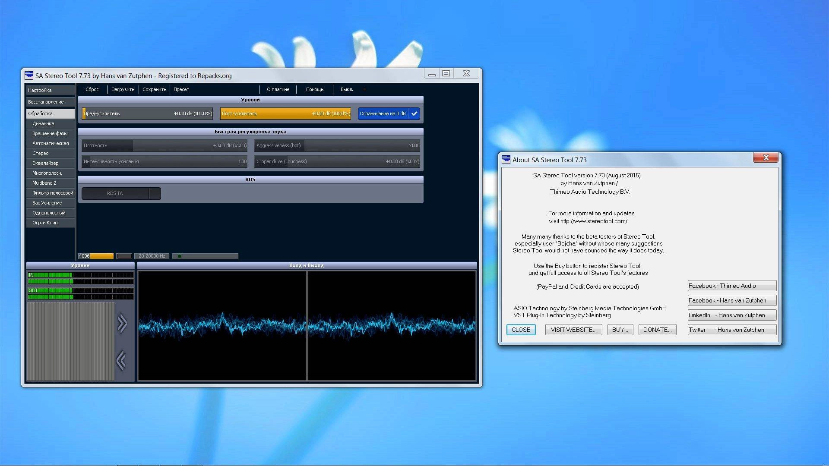The height and width of the screenshot is (466, 829).
Task: Click the gray histogram area below meters
Action: pos(71,341)
